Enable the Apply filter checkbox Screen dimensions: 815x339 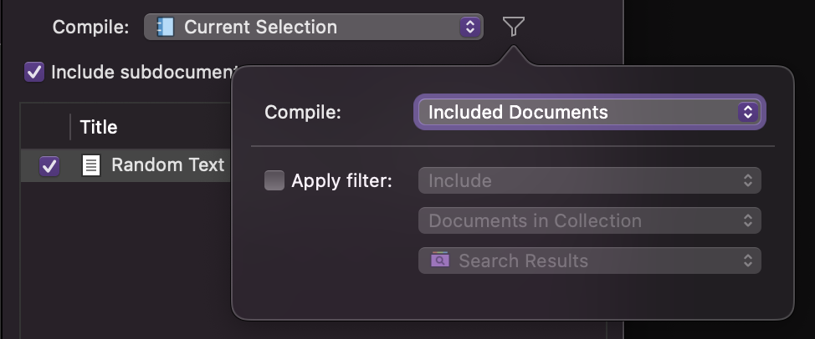coord(274,180)
